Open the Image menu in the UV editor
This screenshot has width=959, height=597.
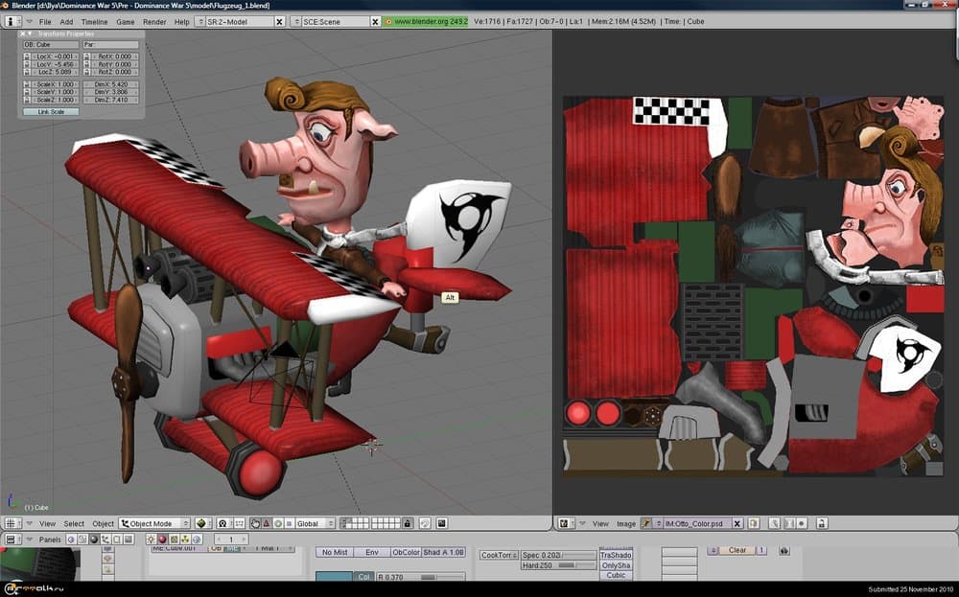(626, 524)
